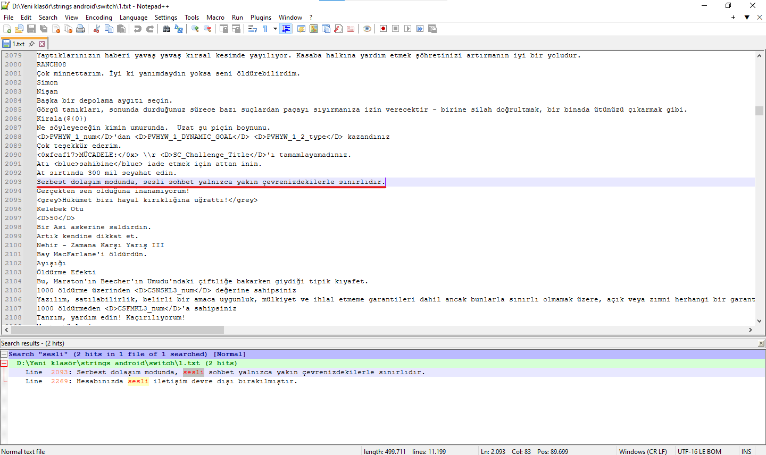Zoom out of the editor text

[207, 29]
